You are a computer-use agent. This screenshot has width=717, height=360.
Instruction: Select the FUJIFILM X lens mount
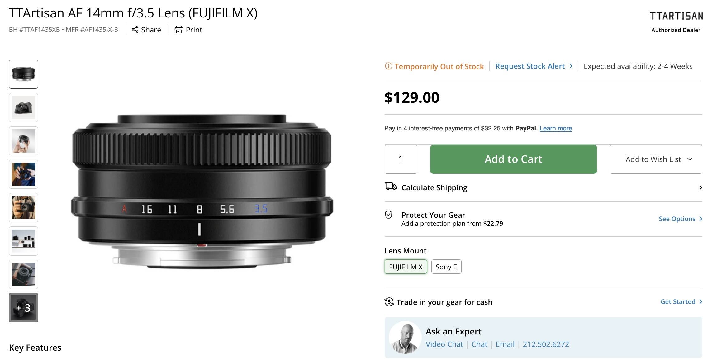pos(406,267)
